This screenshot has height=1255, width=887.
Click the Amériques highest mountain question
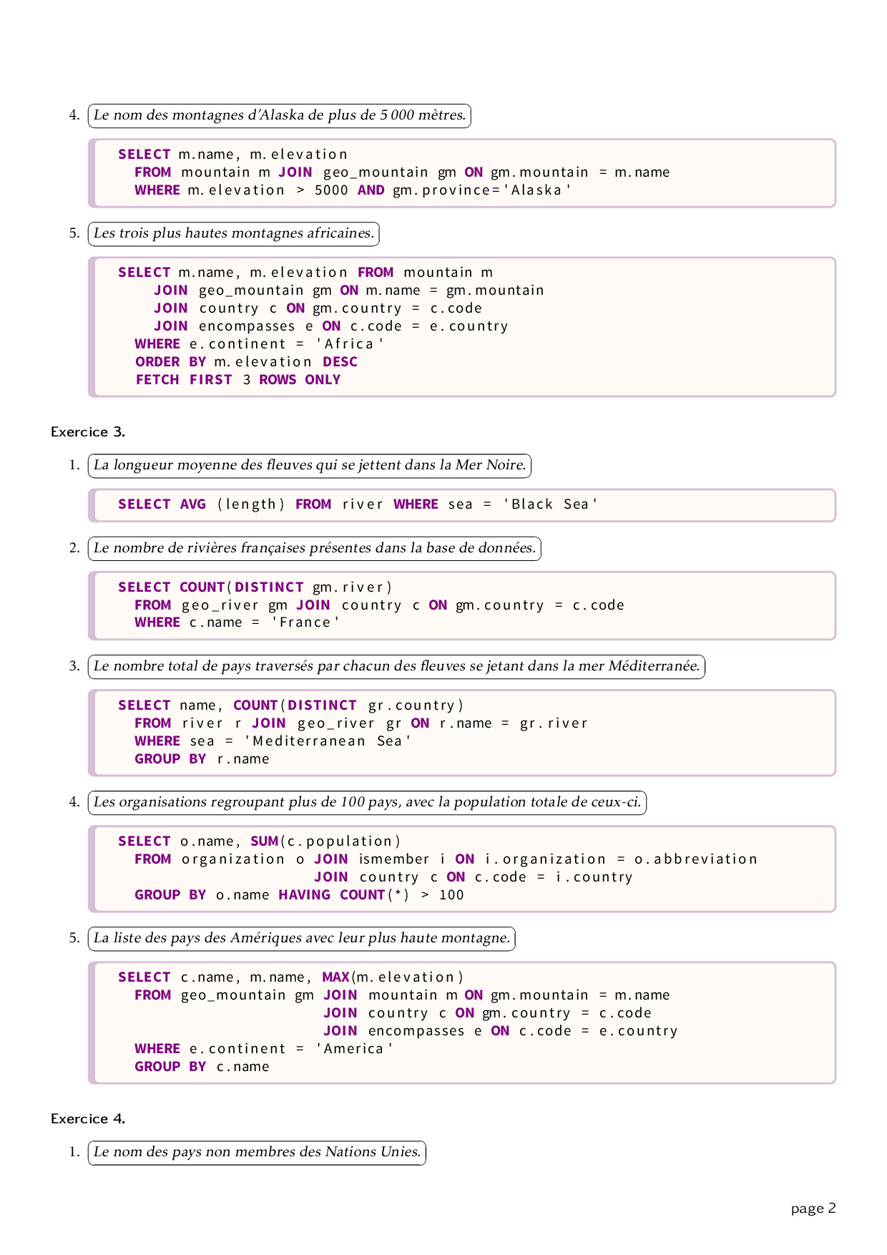tap(301, 938)
